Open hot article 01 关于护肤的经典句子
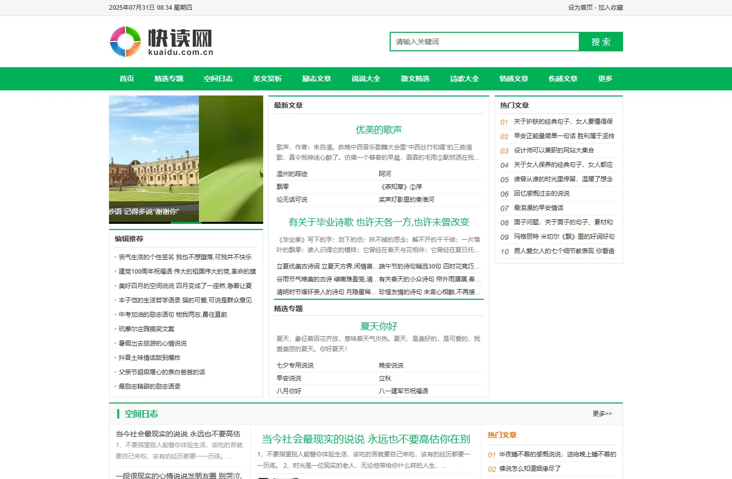This screenshot has width=732, height=479. tap(563, 122)
